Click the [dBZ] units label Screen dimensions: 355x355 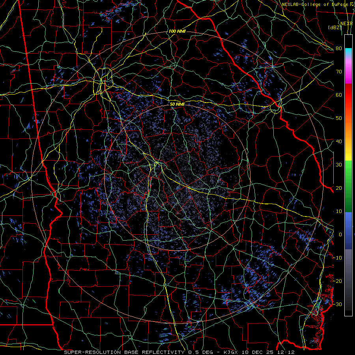tap(335, 28)
